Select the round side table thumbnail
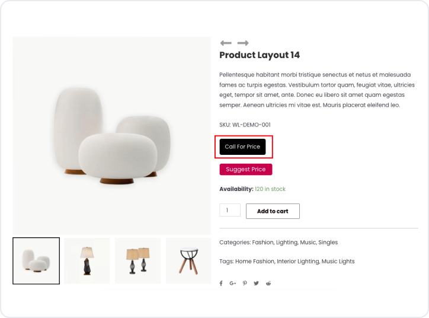The height and width of the screenshot is (318, 429). tap(188, 261)
